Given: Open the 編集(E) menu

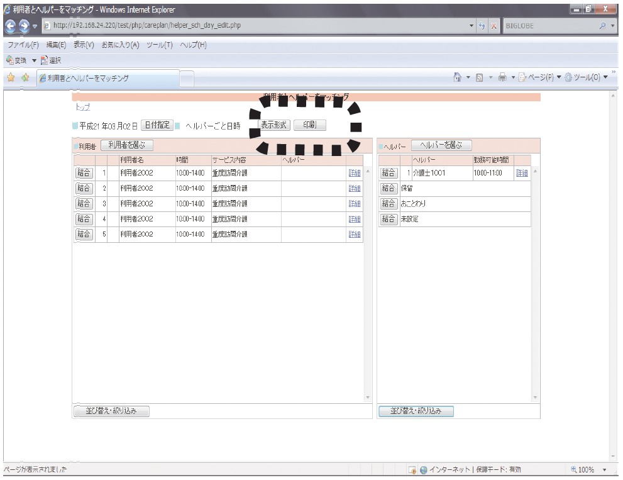Looking at the screenshot, I should coord(56,45).
